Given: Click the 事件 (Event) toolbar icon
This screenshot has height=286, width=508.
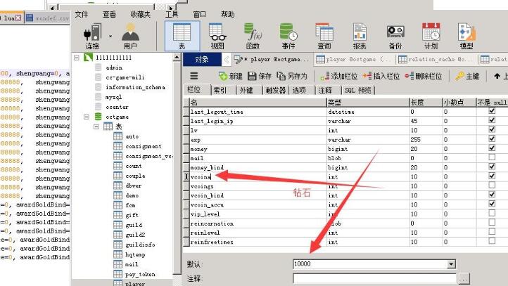Looking at the screenshot, I should (x=288, y=34).
